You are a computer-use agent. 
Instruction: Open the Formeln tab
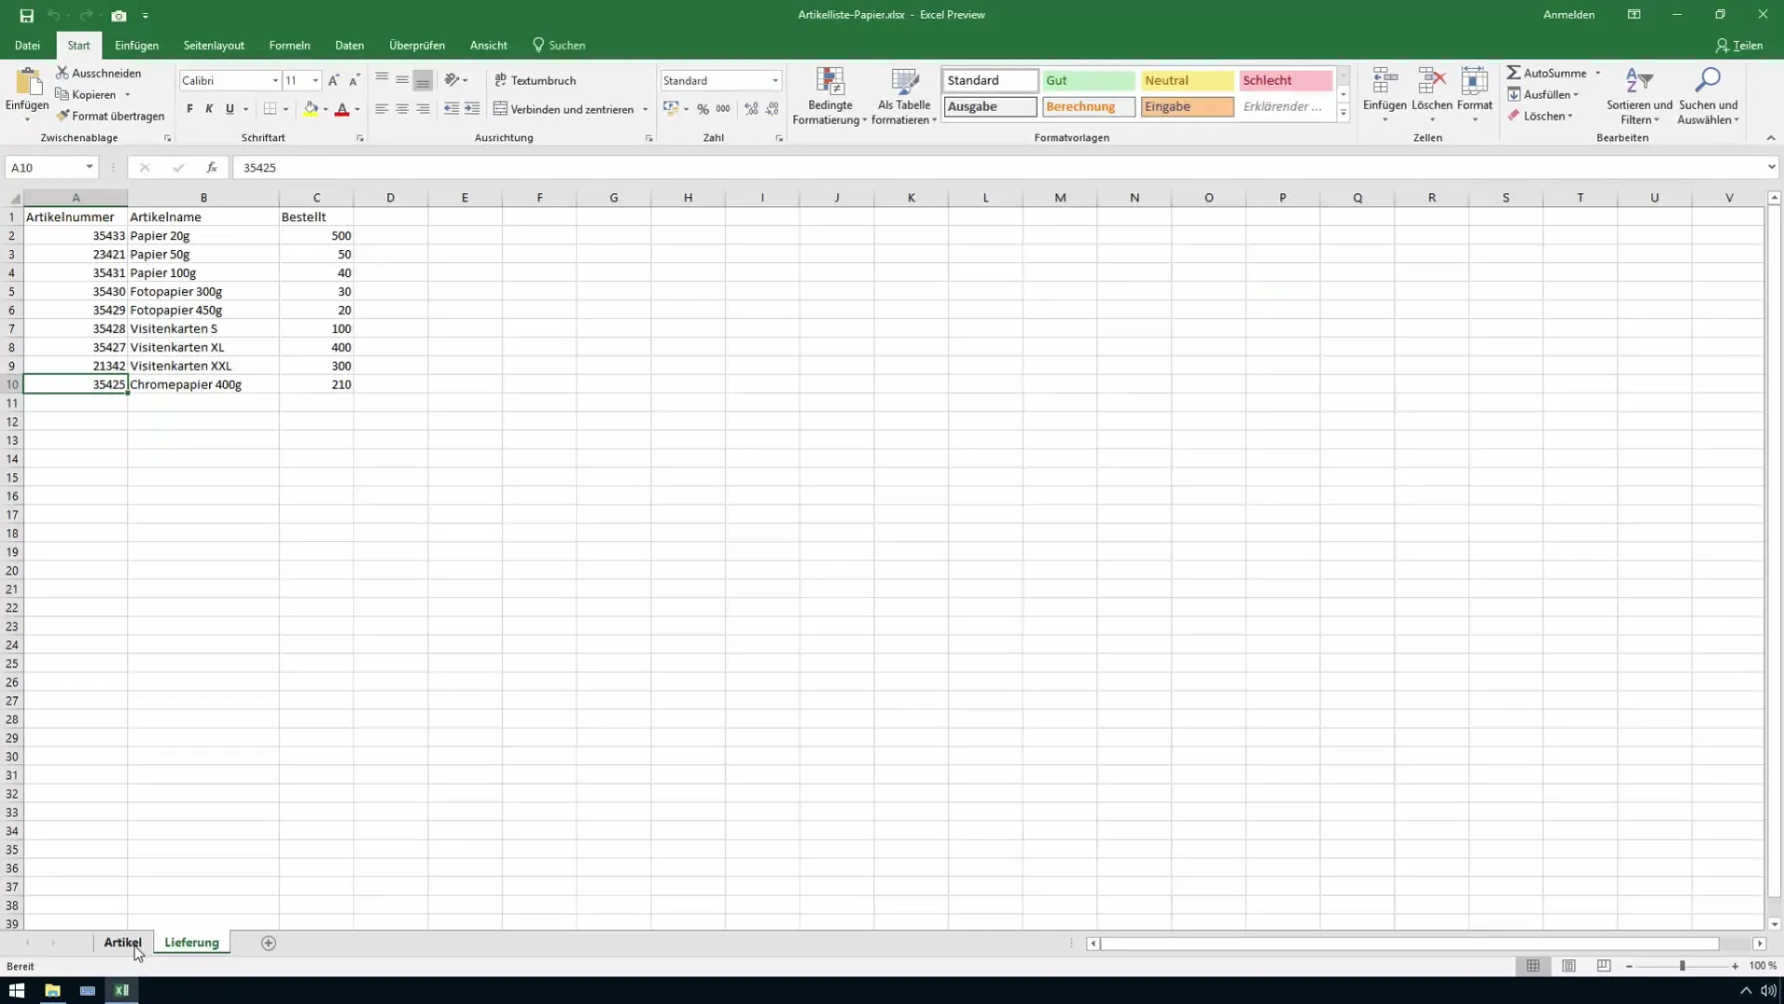tap(289, 45)
